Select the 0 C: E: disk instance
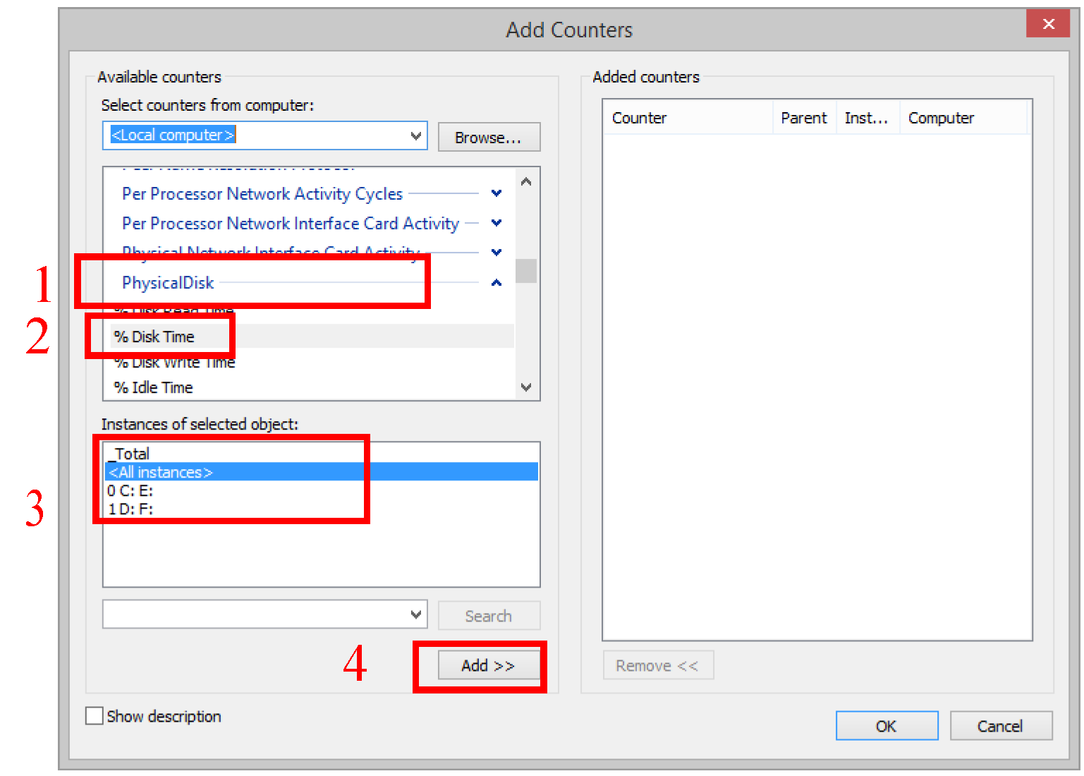1084x776 pixels. pos(130,490)
